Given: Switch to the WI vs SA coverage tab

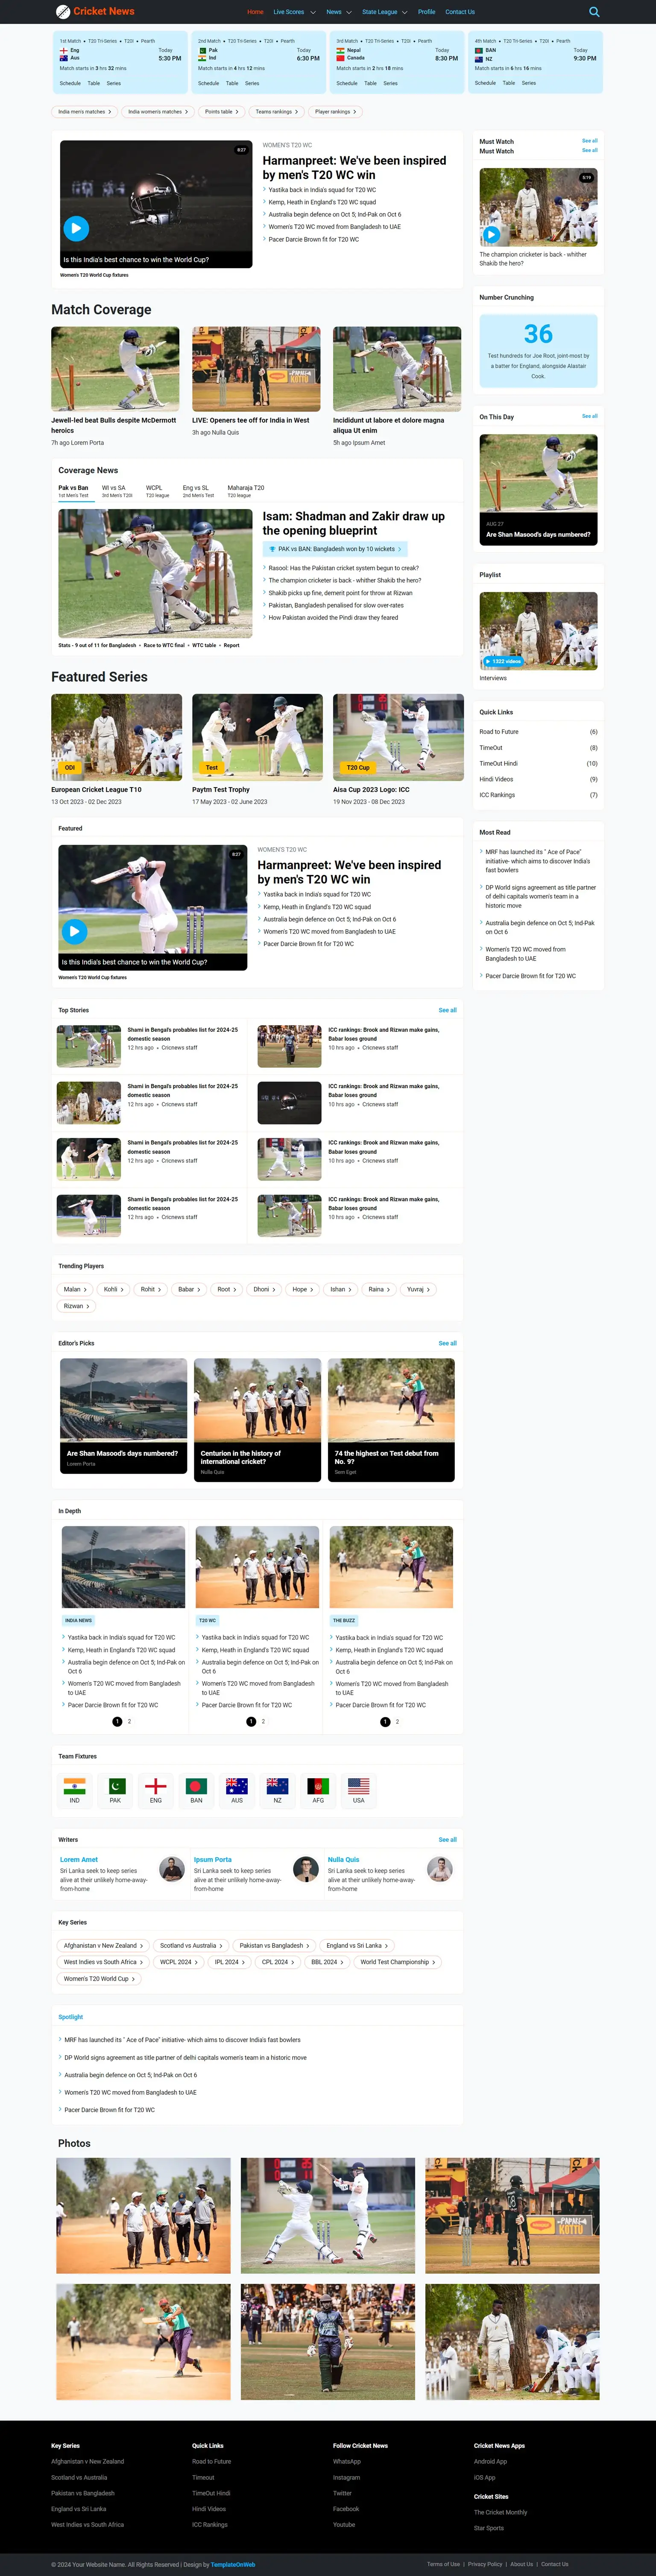Looking at the screenshot, I should pyautogui.click(x=117, y=491).
